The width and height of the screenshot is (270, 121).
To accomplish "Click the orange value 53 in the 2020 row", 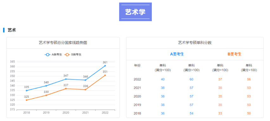I will click(249, 96).
